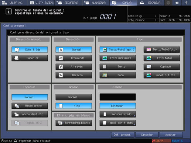Click Def. predet. button
This screenshot has width=191, height=143.
pos(123,135)
